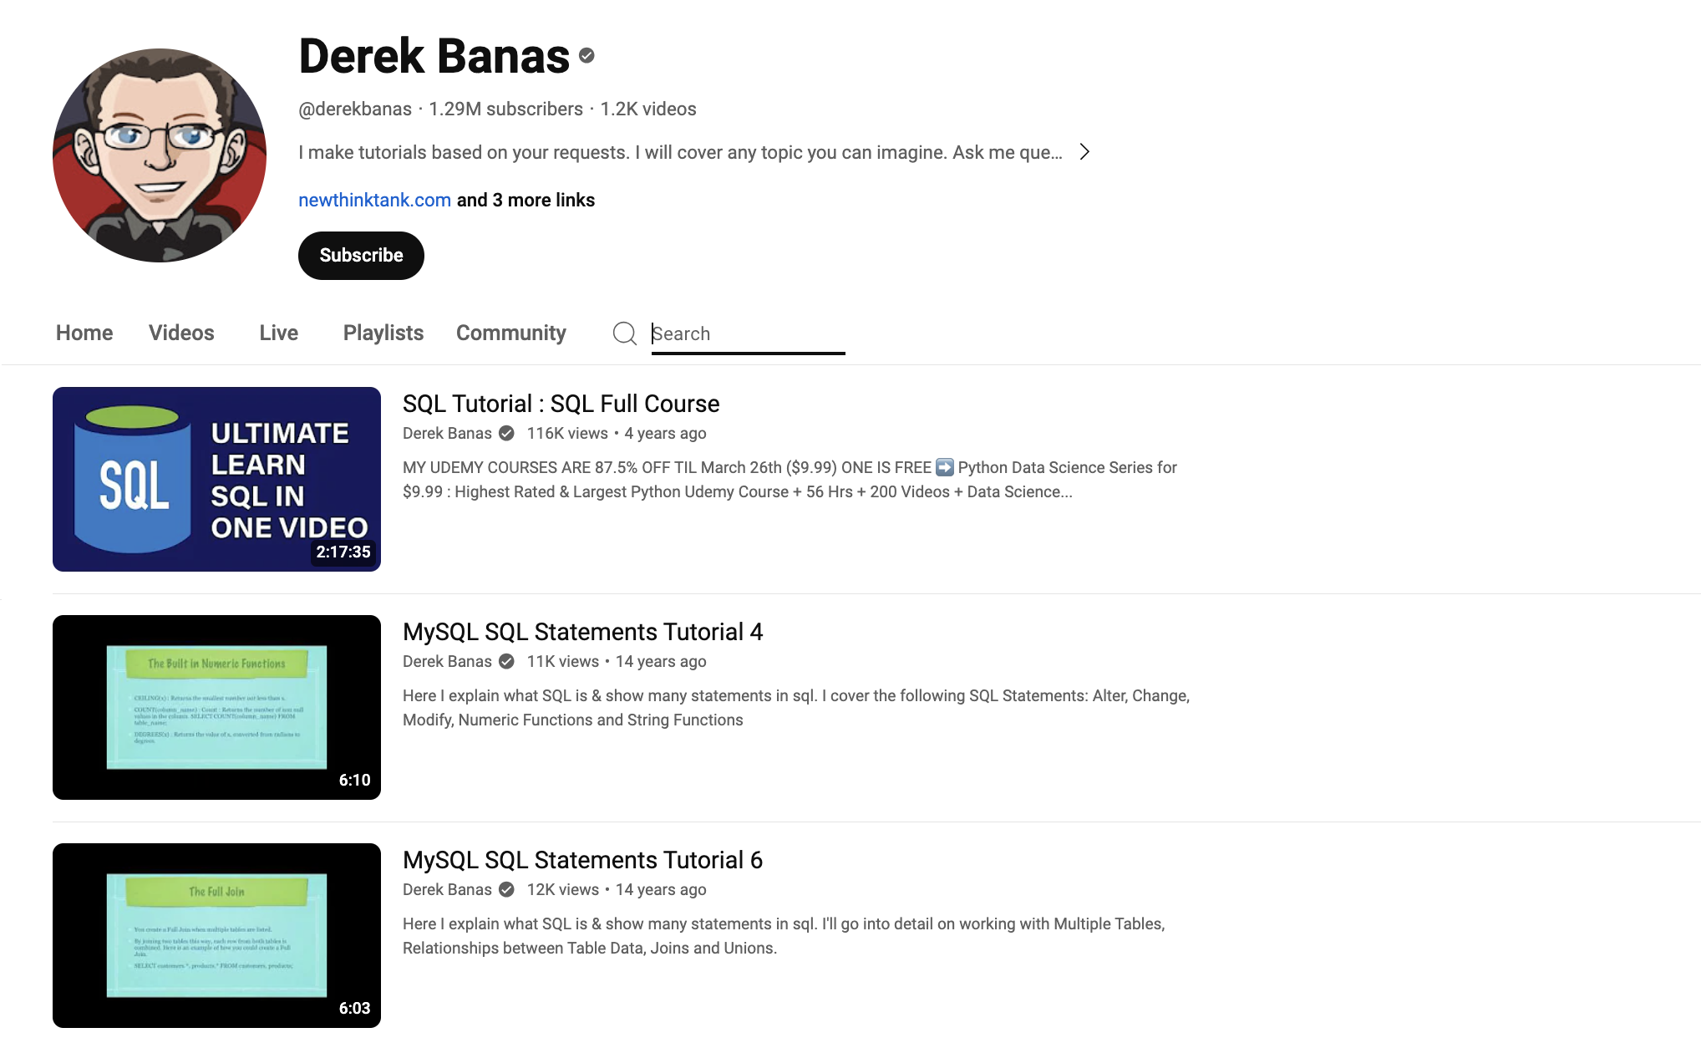Visit the newthinktank.com link
1701x1043 pixels.
[374, 200]
